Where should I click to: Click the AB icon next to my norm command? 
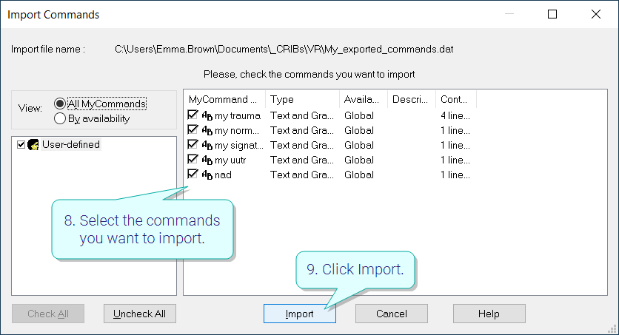pyautogui.click(x=207, y=130)
